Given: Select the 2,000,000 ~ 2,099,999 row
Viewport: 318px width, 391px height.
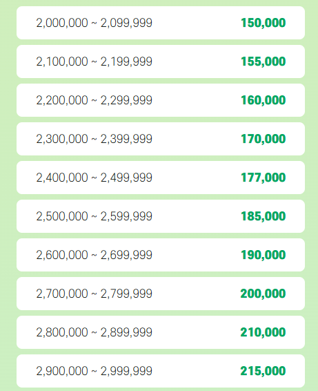Looking at the screenshot, I should click(x=161, y=23).
